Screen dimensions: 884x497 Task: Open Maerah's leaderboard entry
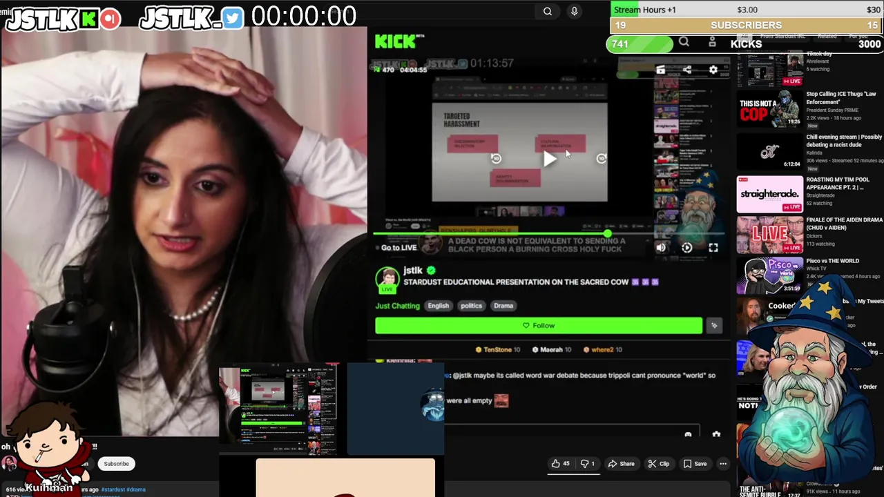(552, 350)
